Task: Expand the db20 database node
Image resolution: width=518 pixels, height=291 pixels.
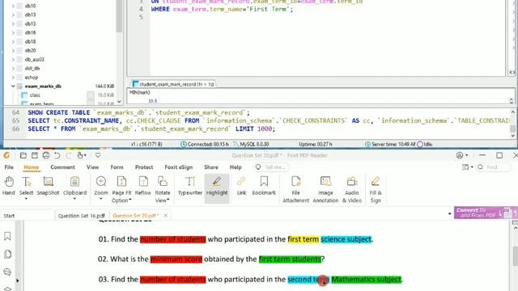Action: pyautogui.click(x=13, y=50)
